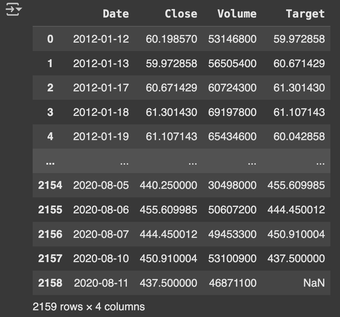Viewport: 340px width, 317px height.
Task: Click Volume value 69197800
Action: pos(232,112)
